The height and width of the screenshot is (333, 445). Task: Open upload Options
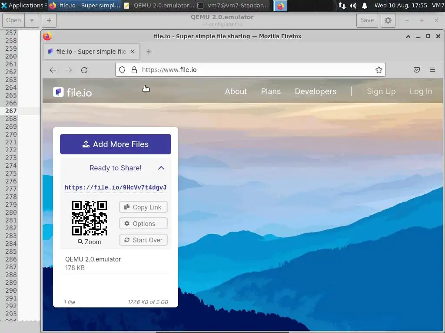pyautogui.click(x=143, y=223)
